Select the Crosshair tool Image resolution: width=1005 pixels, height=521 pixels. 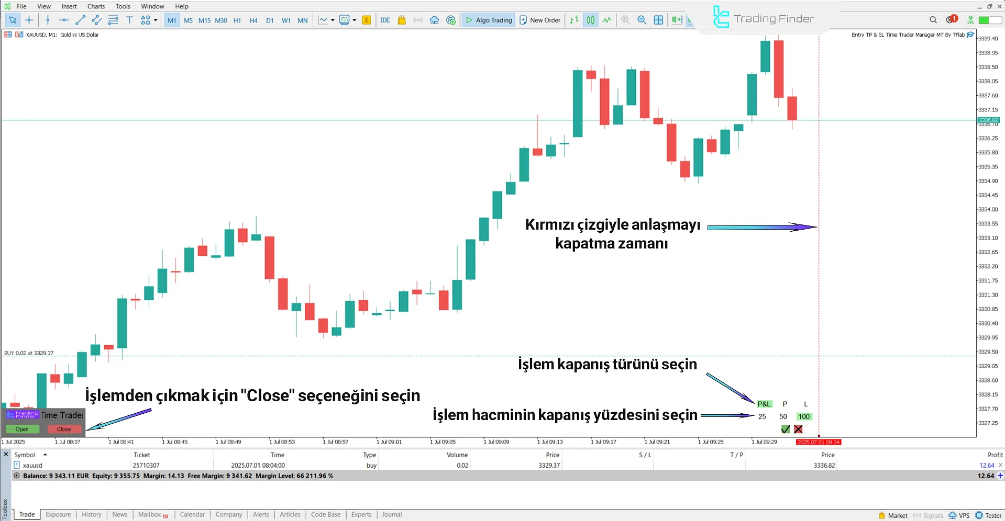[x=29, y=20]
